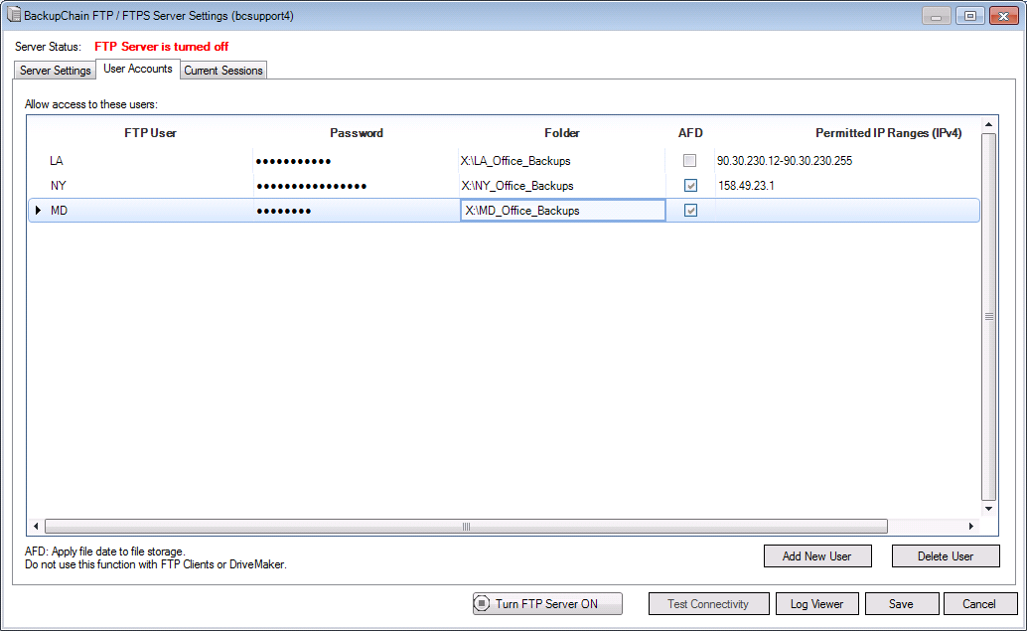The image size is (1027, 631).
Task: Click the scroll down arrow
Action: pos(989,509)
